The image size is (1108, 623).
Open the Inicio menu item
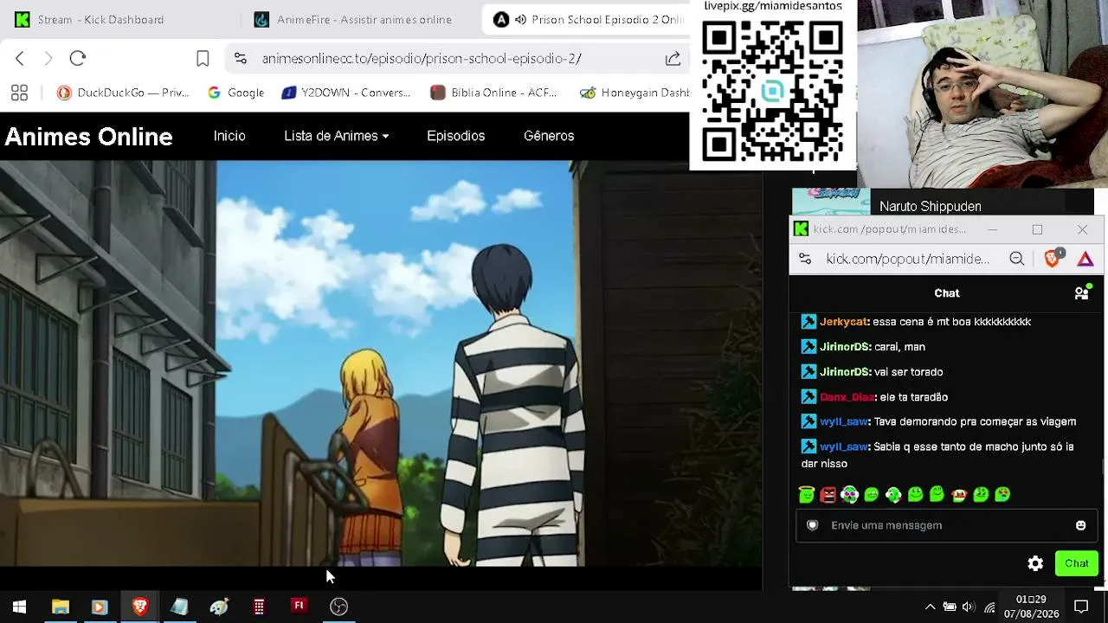229,136
